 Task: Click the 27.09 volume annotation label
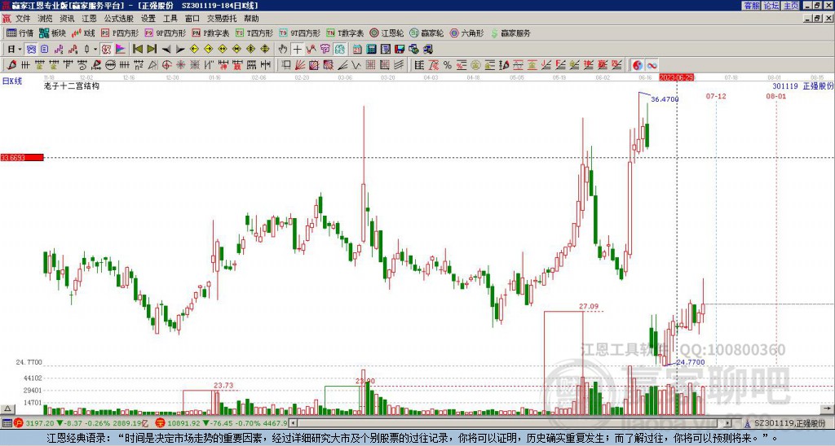pyautogui.click(x=589, y=306)
